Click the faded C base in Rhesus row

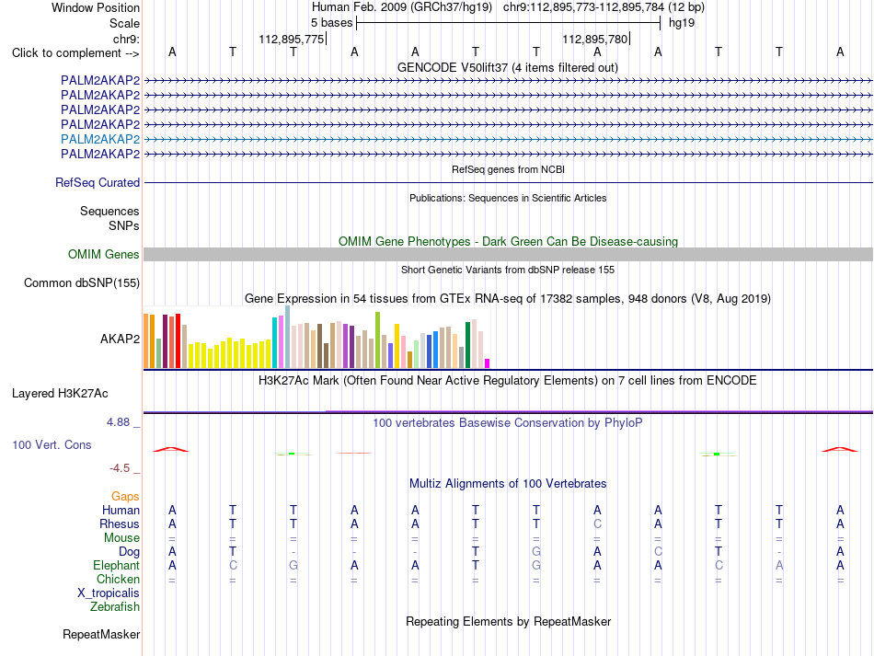pyautogui.click(x=597, y=524)
